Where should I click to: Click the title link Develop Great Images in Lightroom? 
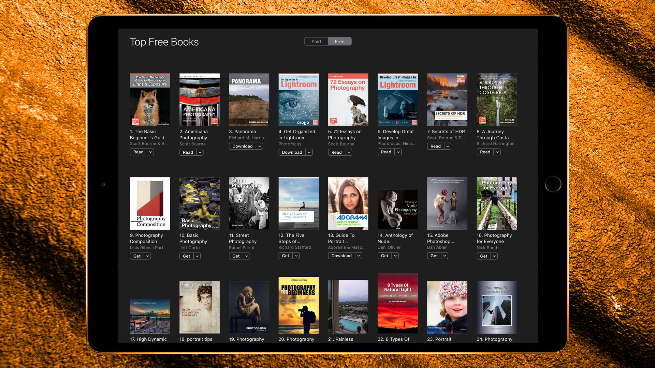tap(396, 135)
